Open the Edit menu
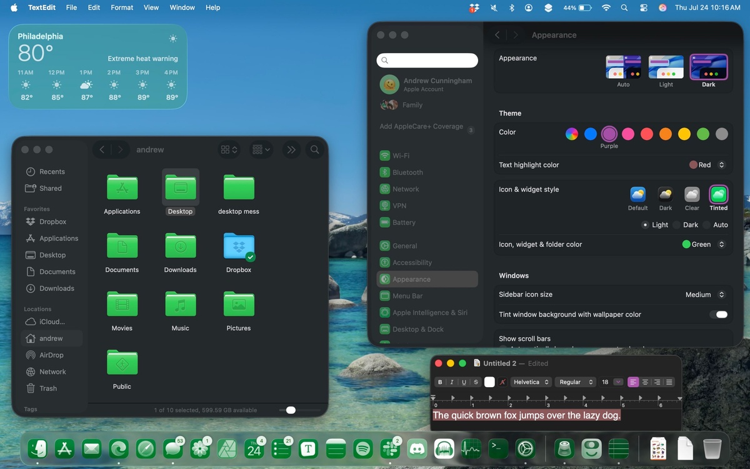This screenshot has height=469, width=750. pyautogui.click(x=94, y=8)
